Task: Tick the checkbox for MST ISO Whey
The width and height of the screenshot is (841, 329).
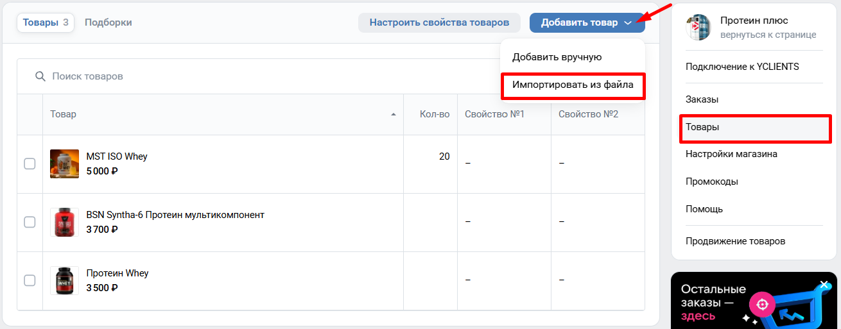Action: (30, 164)
